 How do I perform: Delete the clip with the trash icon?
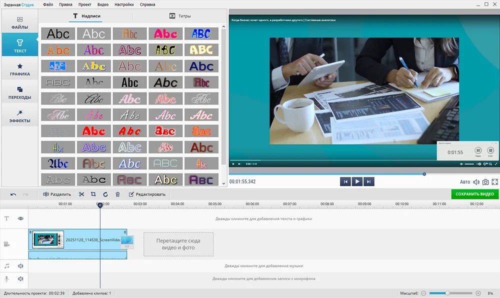[x=117, y=194]
